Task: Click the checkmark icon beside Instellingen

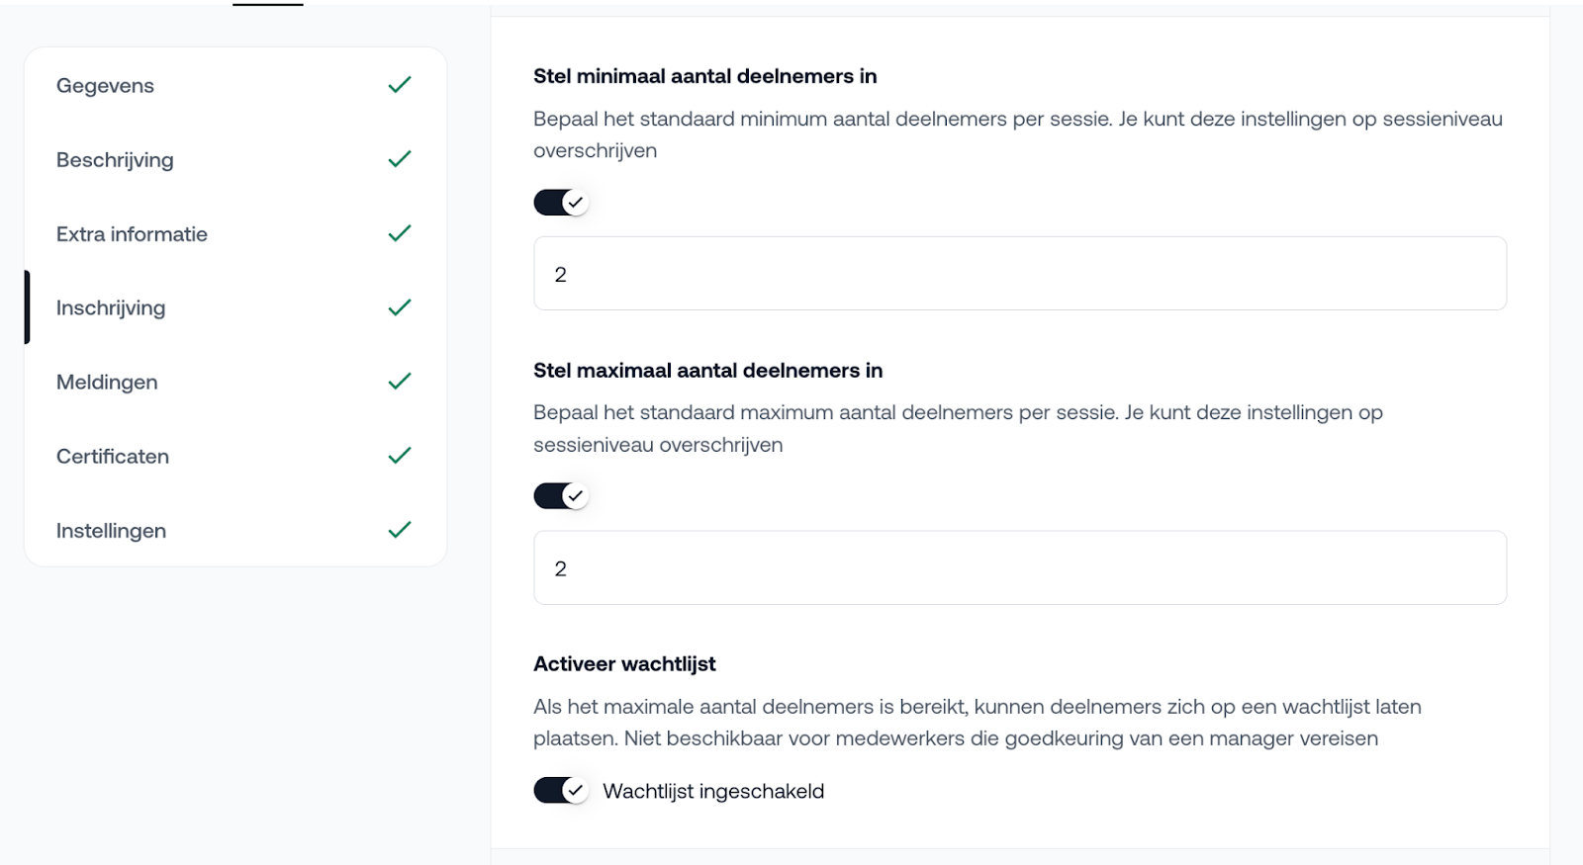Action: point(400,530)
